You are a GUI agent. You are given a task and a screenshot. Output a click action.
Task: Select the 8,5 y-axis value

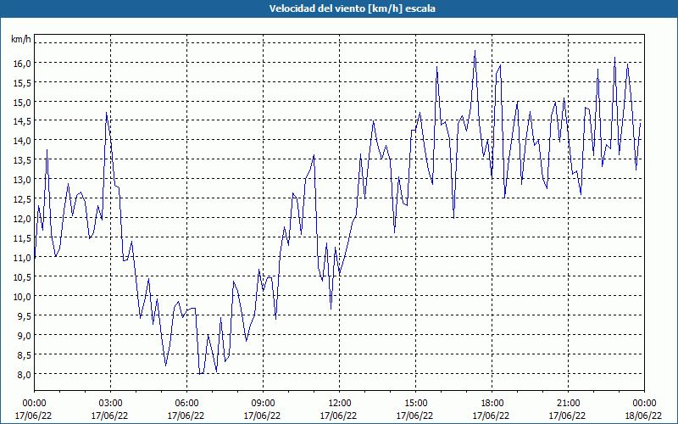click(x=24, y=354)
